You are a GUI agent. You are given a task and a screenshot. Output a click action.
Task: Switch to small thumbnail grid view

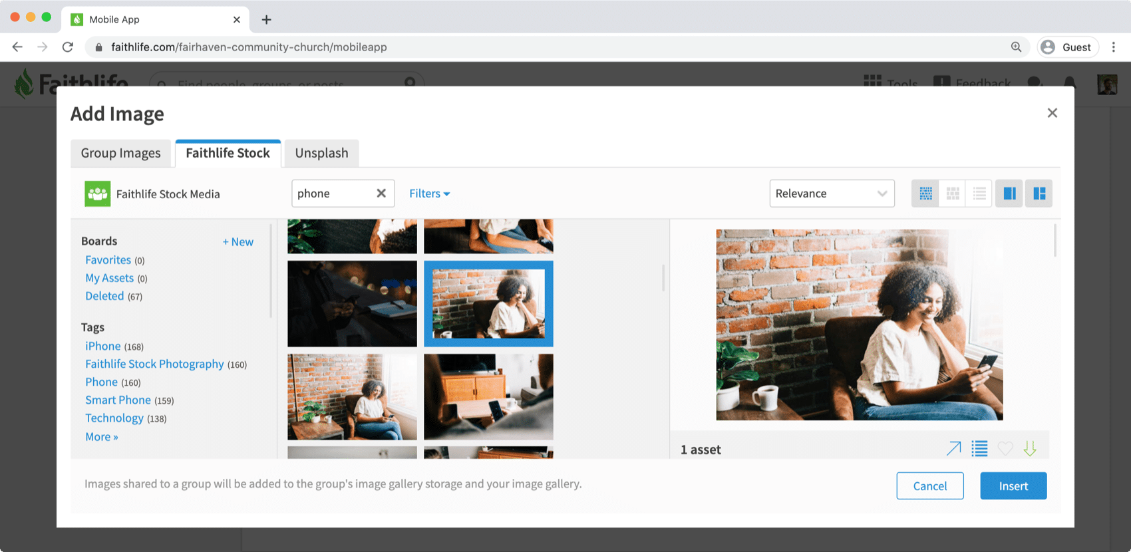click(925, 194)
